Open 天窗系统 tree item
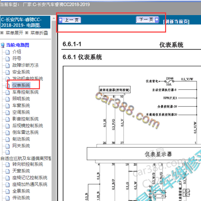This screenshot has height=201, width=201. pyautogui.click(x=21, y=171)
